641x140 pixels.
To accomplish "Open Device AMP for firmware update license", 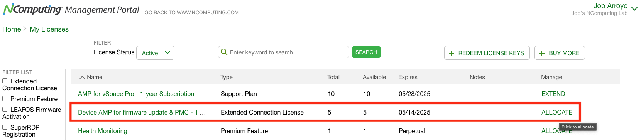I will (x=142, y=112).
